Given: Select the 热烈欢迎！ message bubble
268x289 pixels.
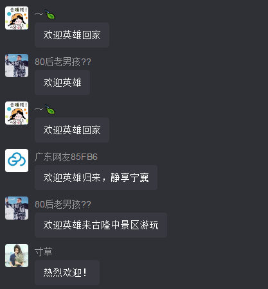Looking at the screenshot, I should point(67,272).
